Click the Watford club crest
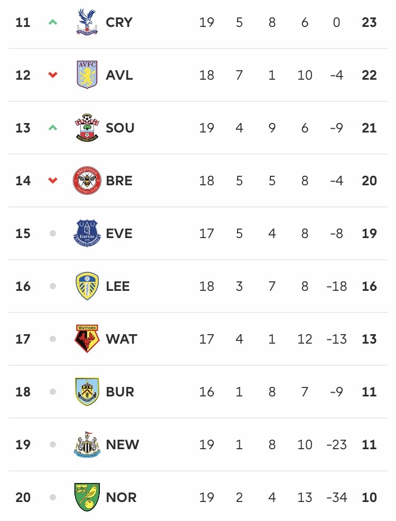 tap(87, 338)
